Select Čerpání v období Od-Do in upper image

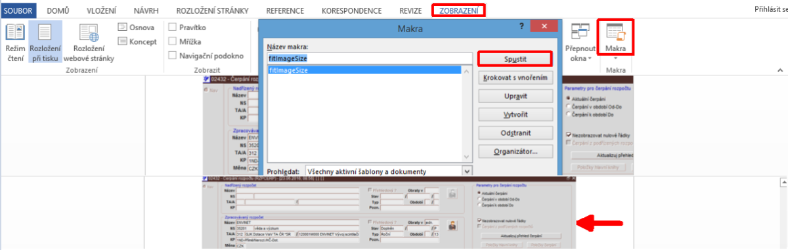[569, 106]
